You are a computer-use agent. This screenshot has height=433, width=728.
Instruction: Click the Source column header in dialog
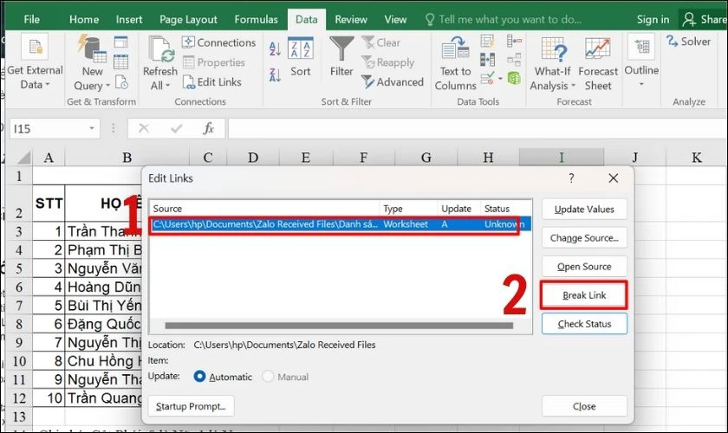(264, 209)
